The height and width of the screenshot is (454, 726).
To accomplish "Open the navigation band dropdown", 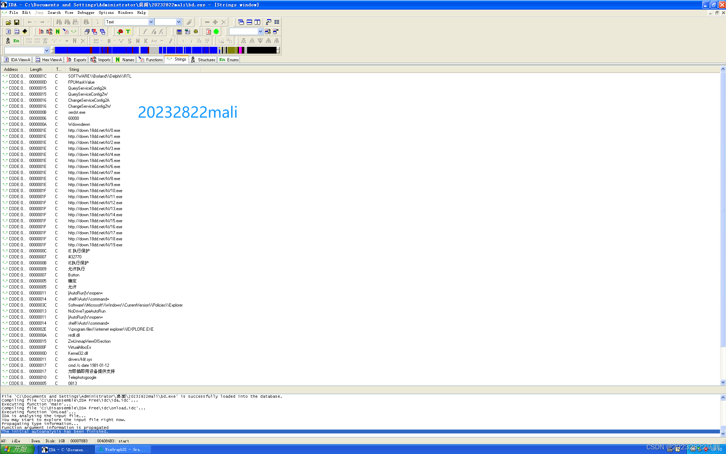I will [47, 50].
